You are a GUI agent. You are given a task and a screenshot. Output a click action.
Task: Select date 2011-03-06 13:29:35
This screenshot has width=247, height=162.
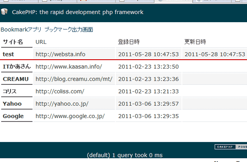pos(149,116)
